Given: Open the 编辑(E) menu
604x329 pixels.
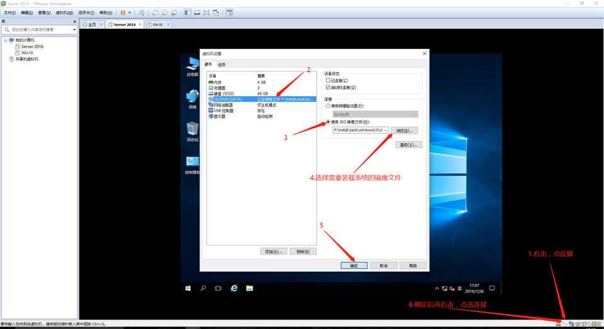Looking at the screenshot, I should tap(26, 13).
